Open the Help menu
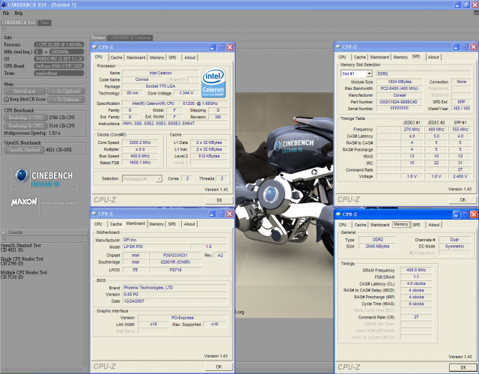Image resolution: width=479 pixels, height=374 pixels. pyautogui.click(x=18, y=13)
